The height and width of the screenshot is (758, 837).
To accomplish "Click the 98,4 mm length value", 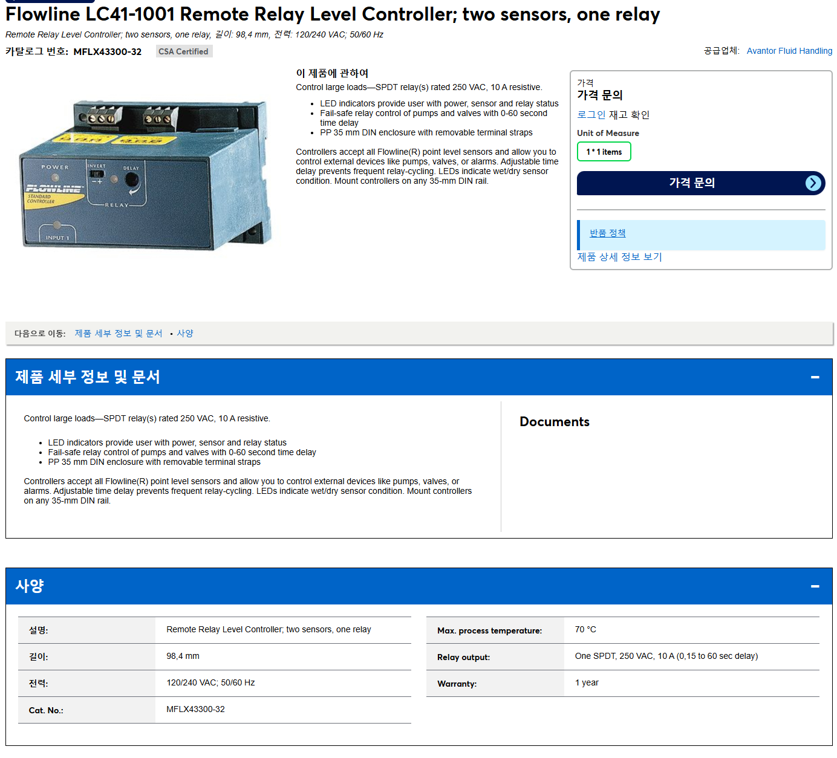I will [x=183, y=656].
